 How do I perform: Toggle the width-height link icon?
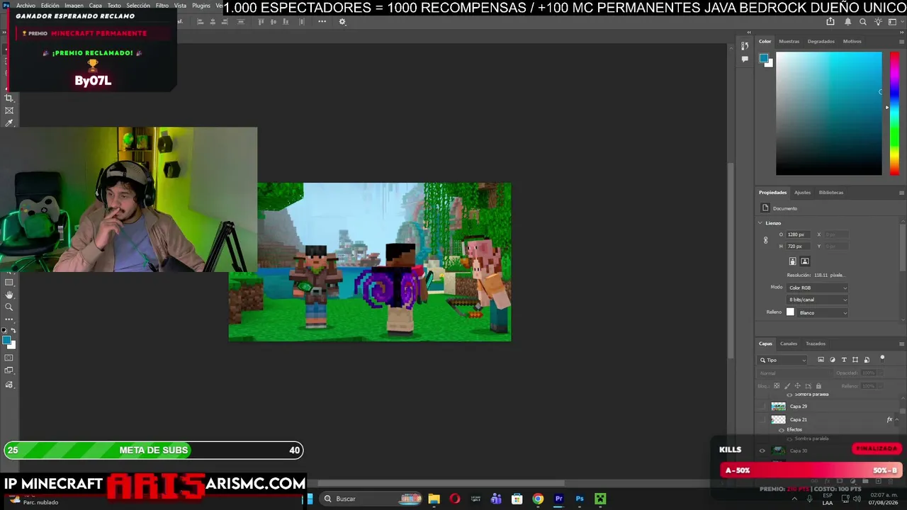pyautogui.click(x=765, y=240)
